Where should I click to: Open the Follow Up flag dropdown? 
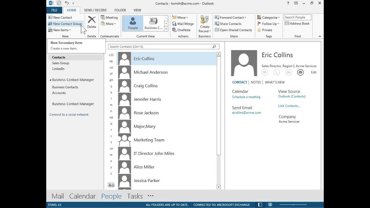268,24
